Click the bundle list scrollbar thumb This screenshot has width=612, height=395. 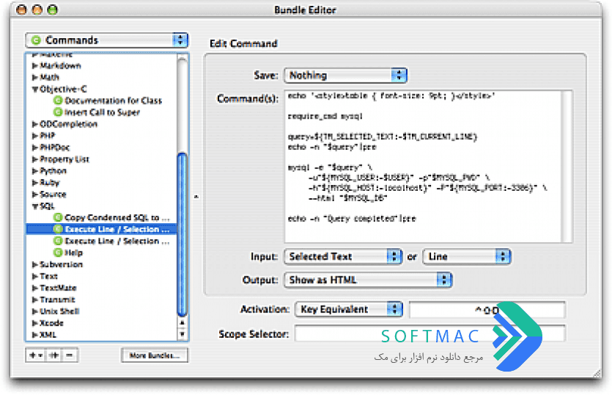[182, 234]
